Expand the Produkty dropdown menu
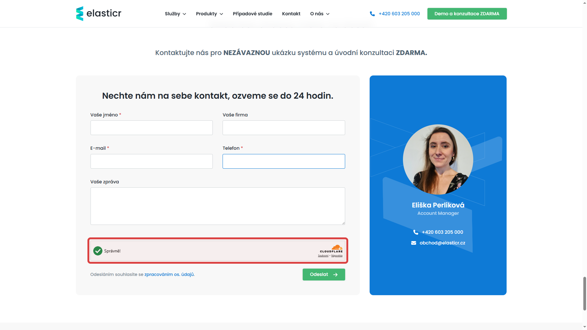Viewport: 587px width, 330px height. coord(209,14)
